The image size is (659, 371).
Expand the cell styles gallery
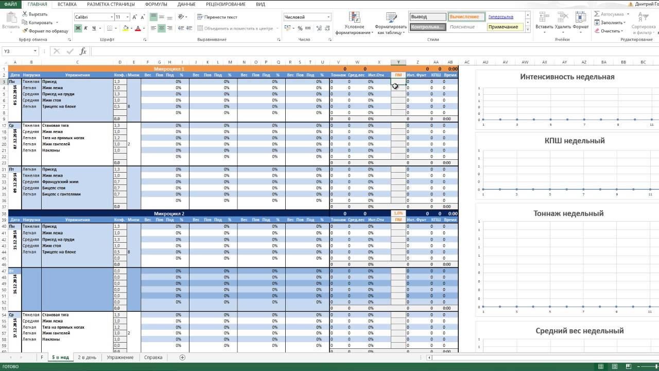pyautogui.click(x=527, y=30)
